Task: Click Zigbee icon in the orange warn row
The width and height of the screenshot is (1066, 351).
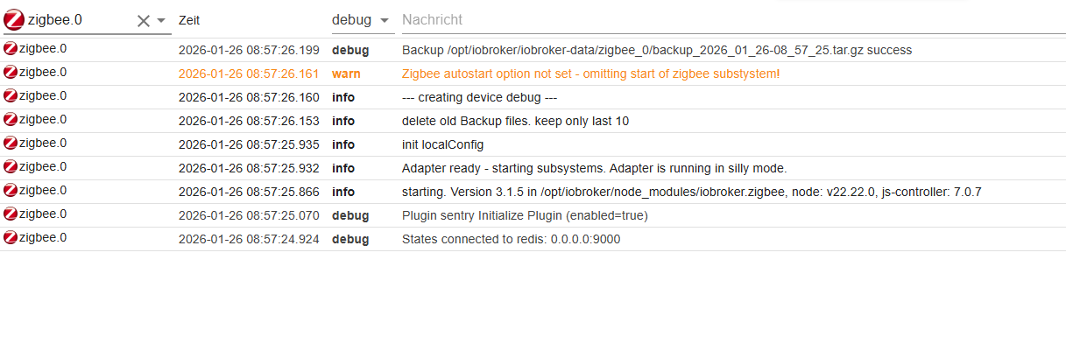Action: pyautogui.click(x=11, y=73)
